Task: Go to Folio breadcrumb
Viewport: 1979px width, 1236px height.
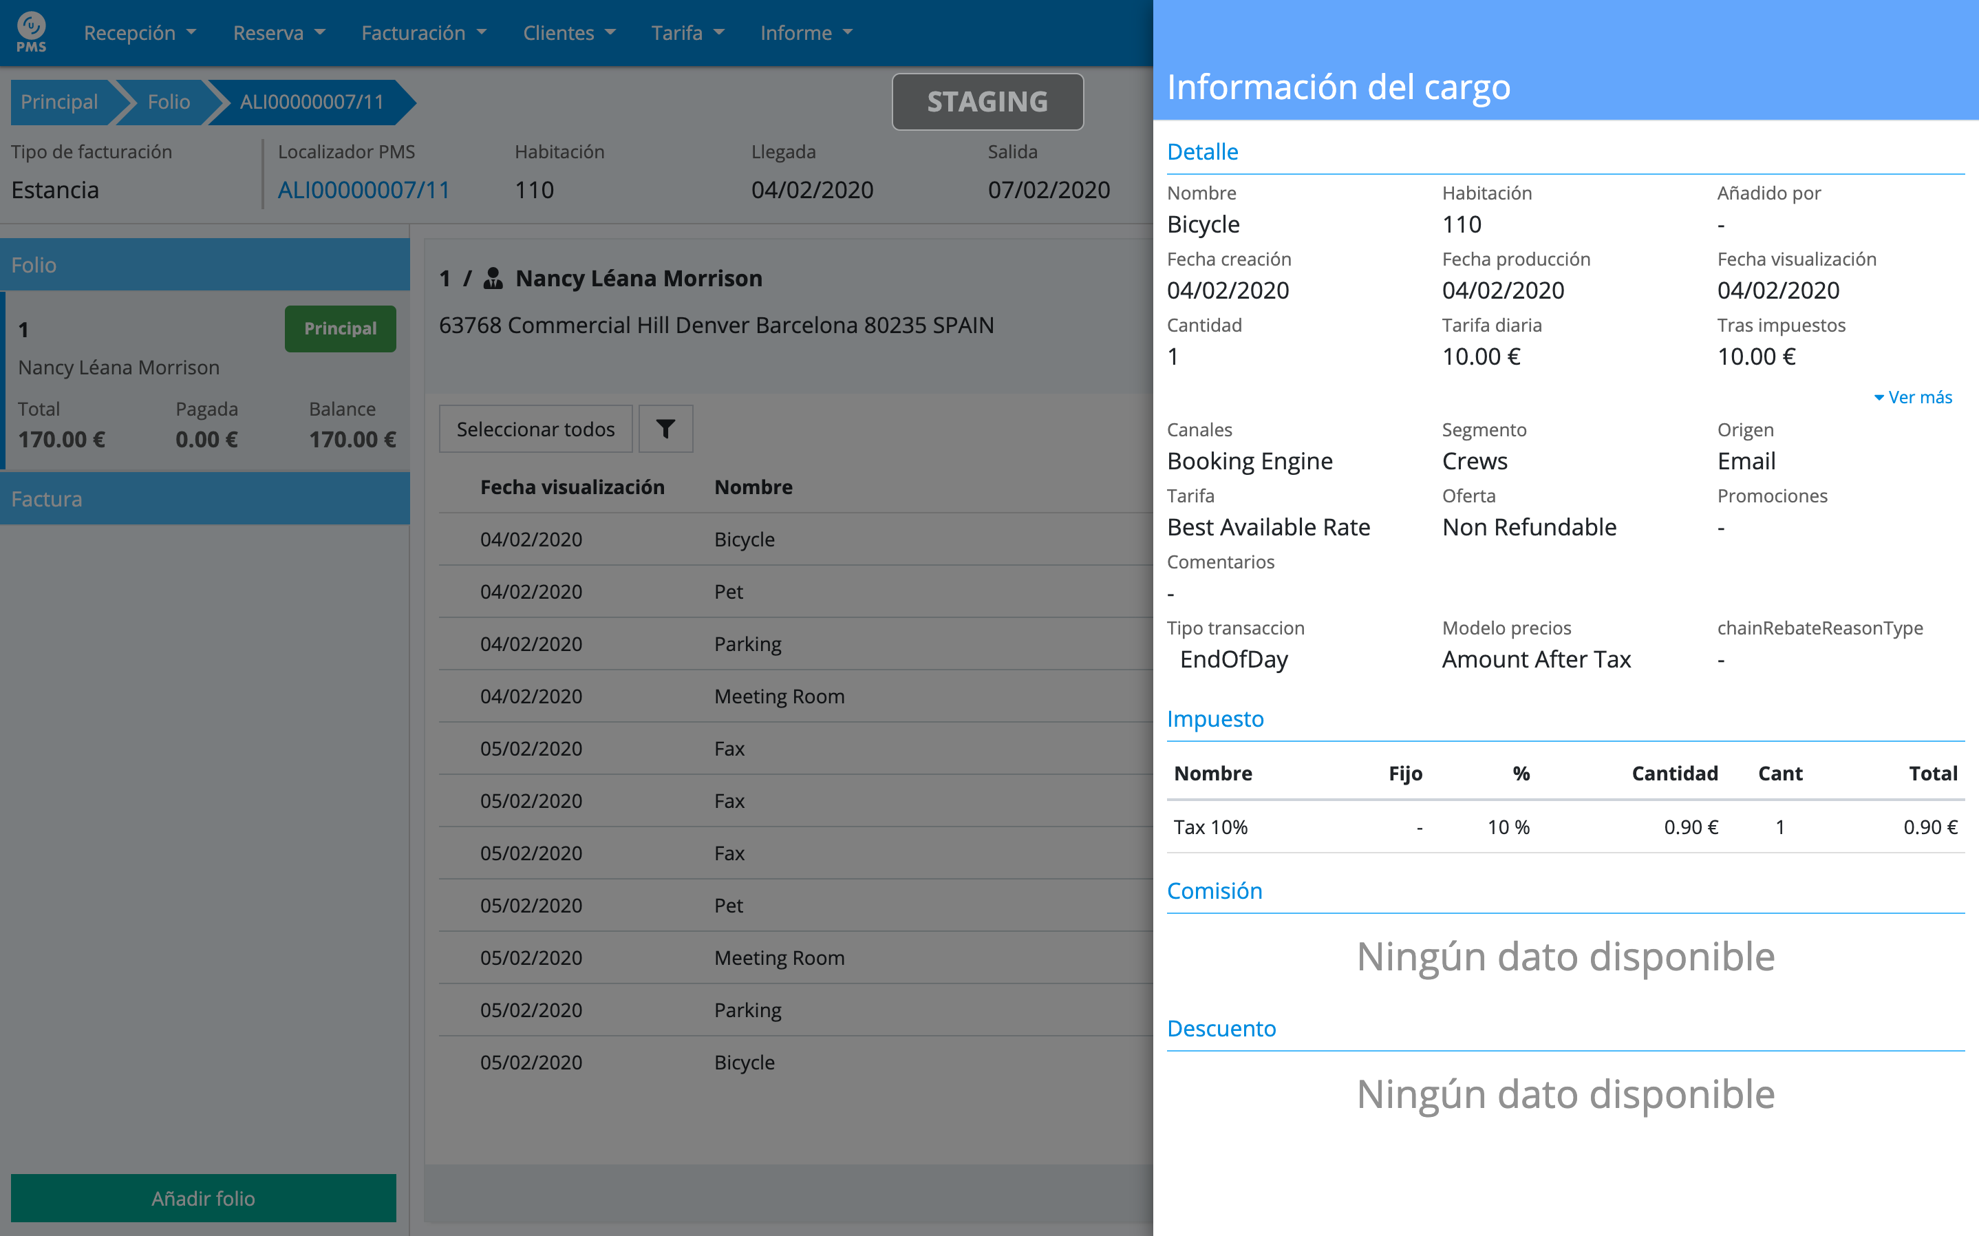Action: click(169, 102)
